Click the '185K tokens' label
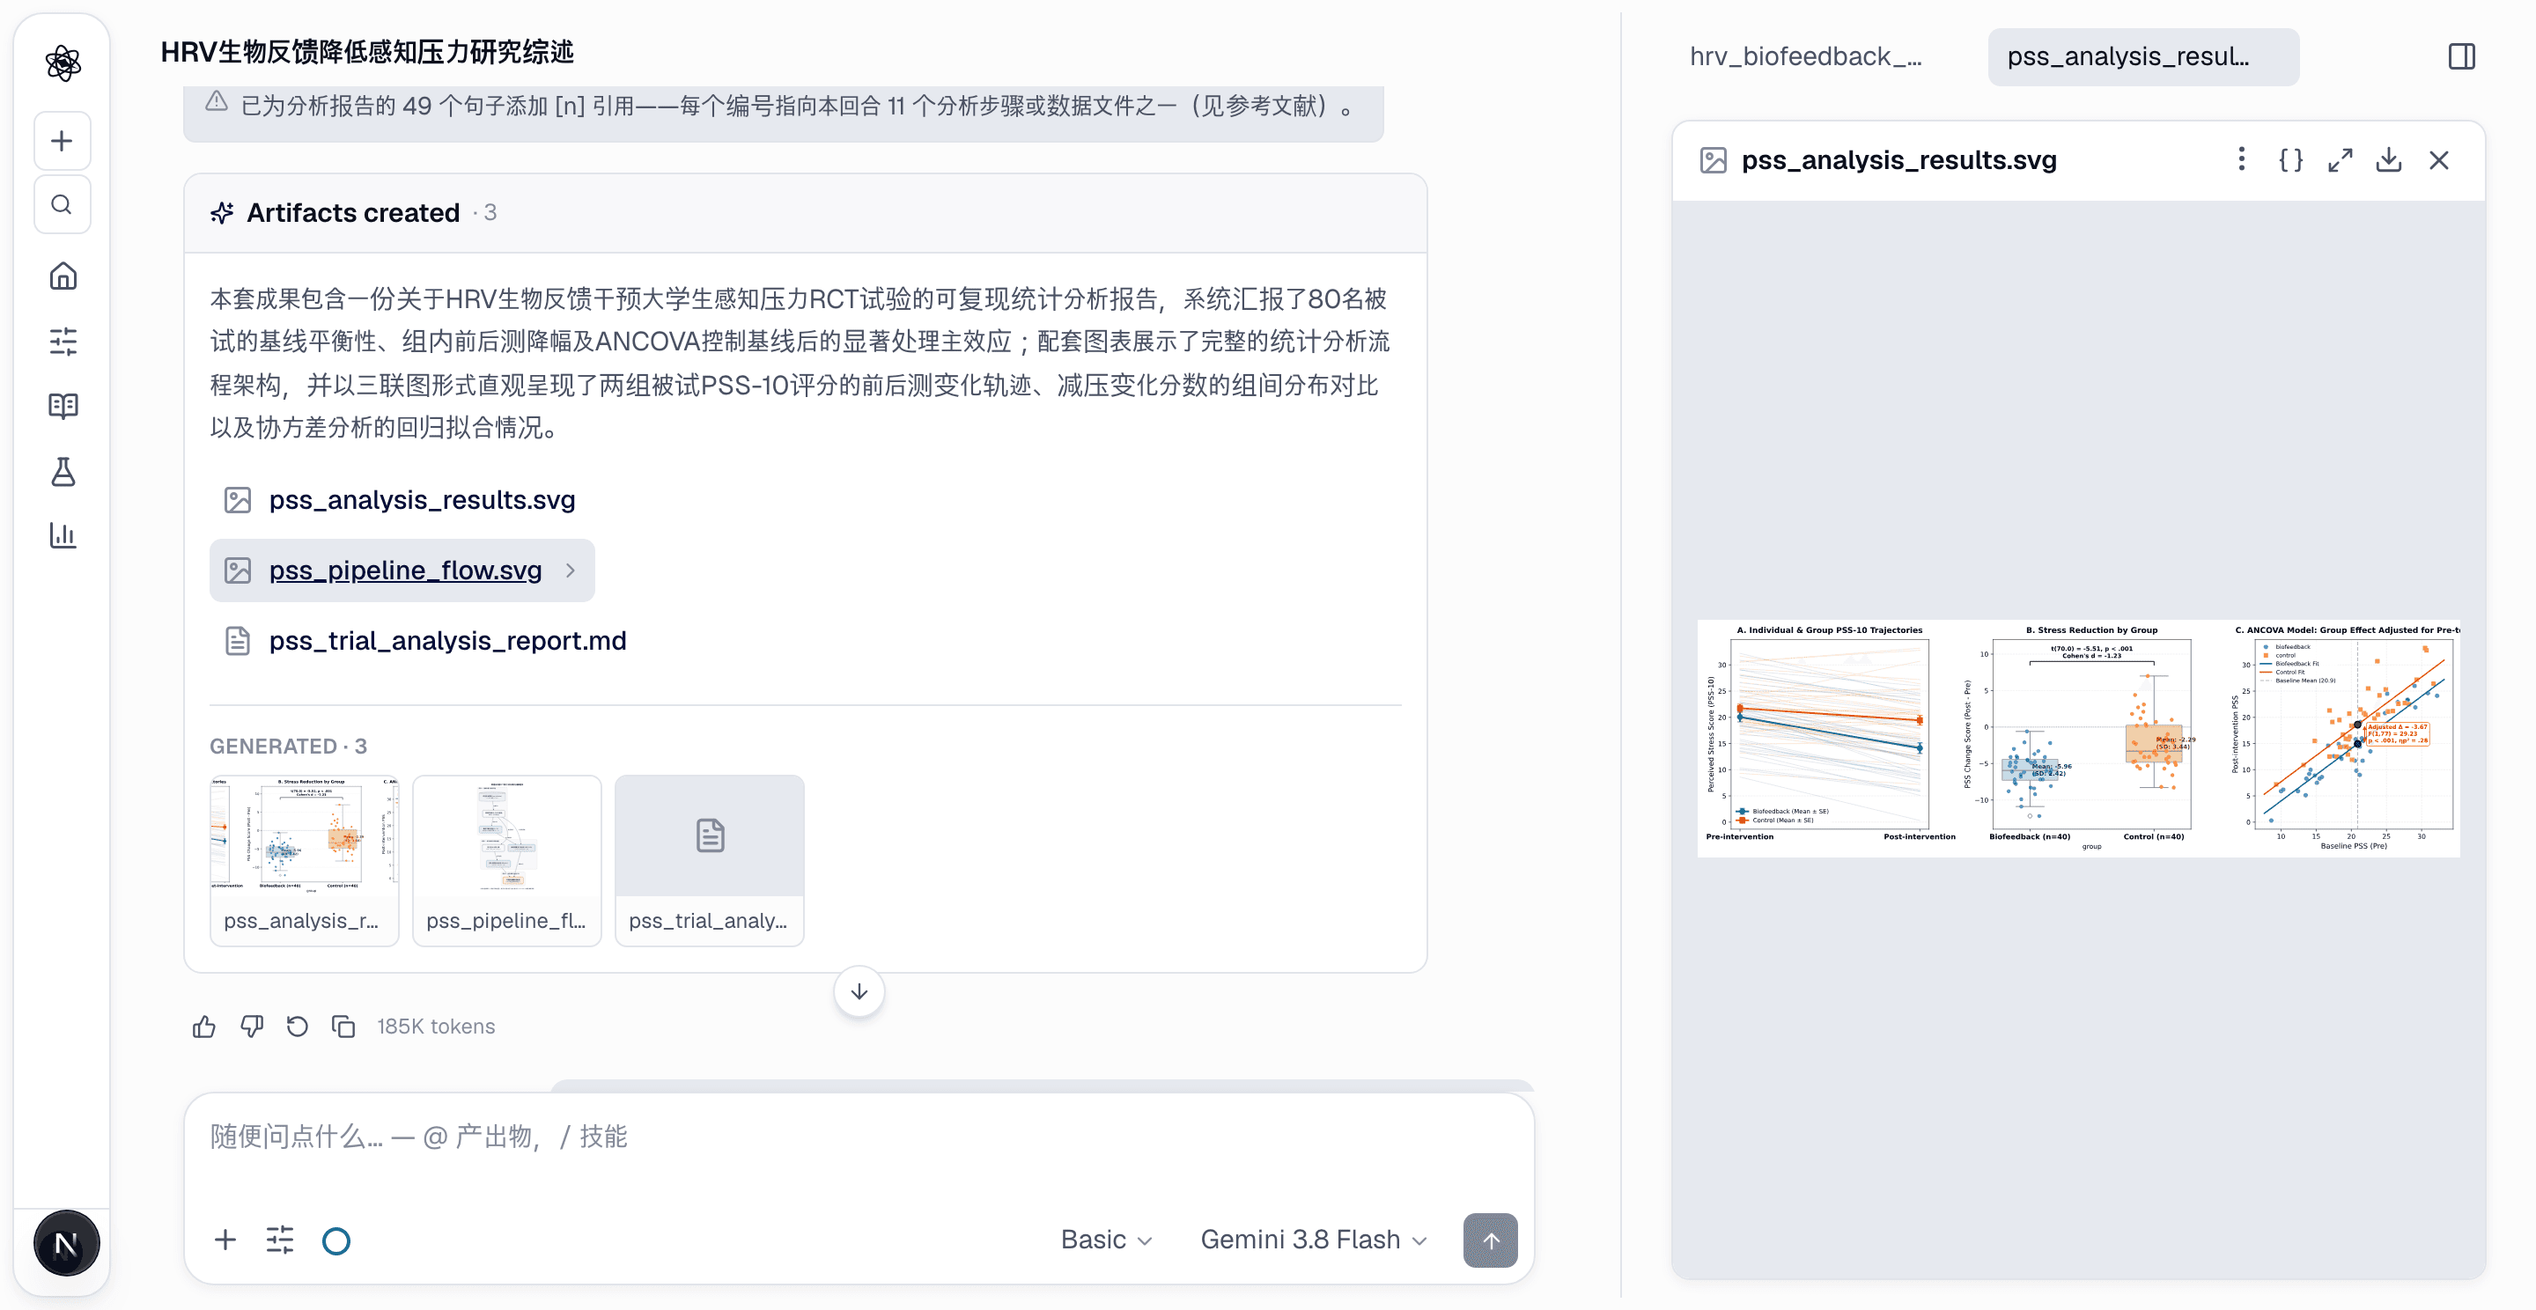Screen dimensions: 2536x1310 tap(436, 1027)
